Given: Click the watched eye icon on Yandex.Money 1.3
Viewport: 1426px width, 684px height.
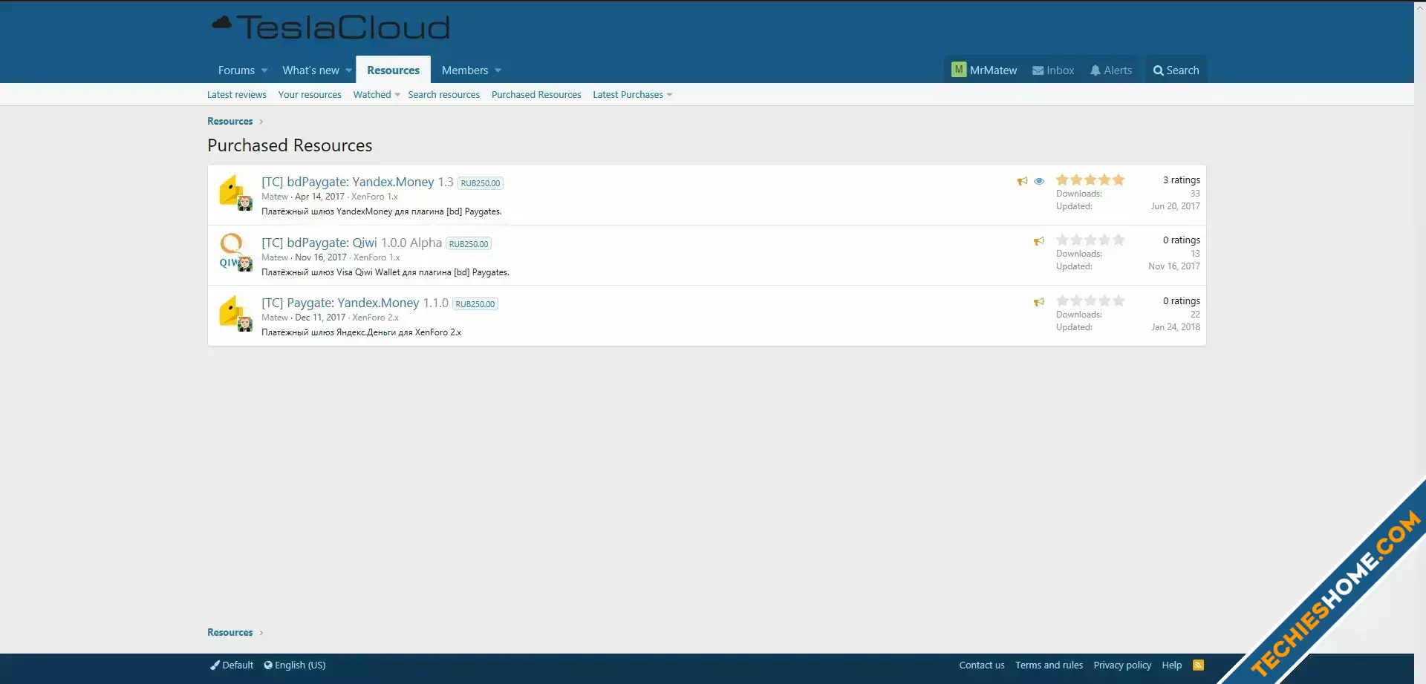Looking at the screenshot, I should (x=1039, y=181).
